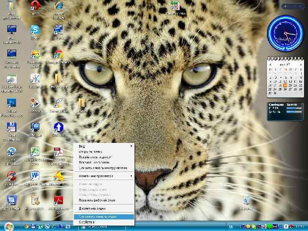This screenshot has width=308, height=231.
Task: Click the active window button in the taskbar
Action: pyautogui.click(x=102, y=227)
